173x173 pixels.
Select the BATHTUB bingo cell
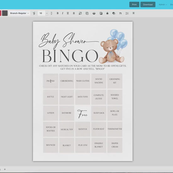(x=83, y=129)
